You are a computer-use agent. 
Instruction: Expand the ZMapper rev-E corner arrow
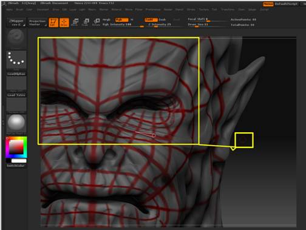pyautogui.click(x=24, y=25)
